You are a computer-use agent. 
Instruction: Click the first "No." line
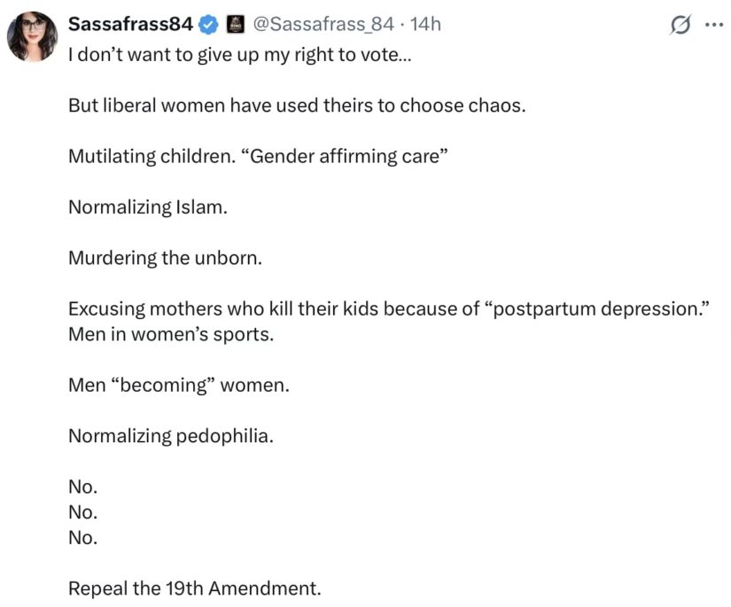[83, 487]
